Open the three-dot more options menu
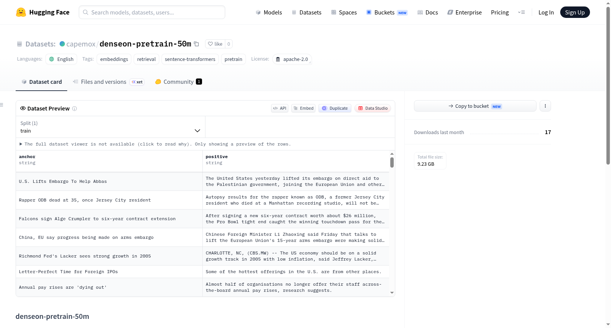This screenshot has width=611, height=328. pos(545,106)
